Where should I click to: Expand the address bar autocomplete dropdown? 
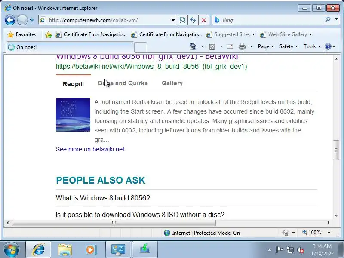(x=173, y=20)
